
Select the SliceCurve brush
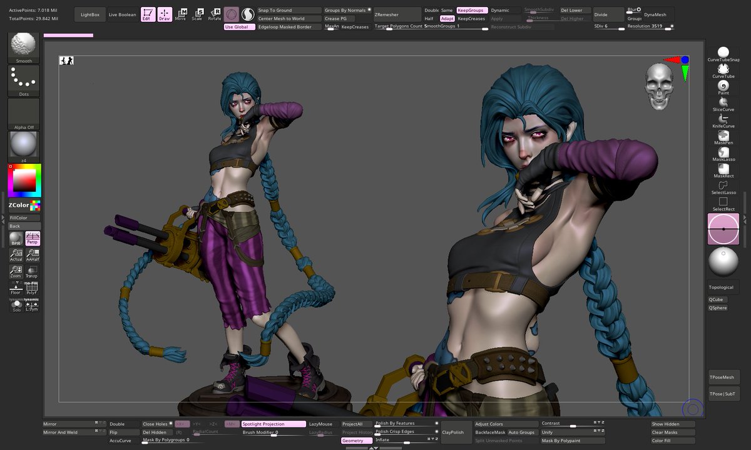click(723, 104)
